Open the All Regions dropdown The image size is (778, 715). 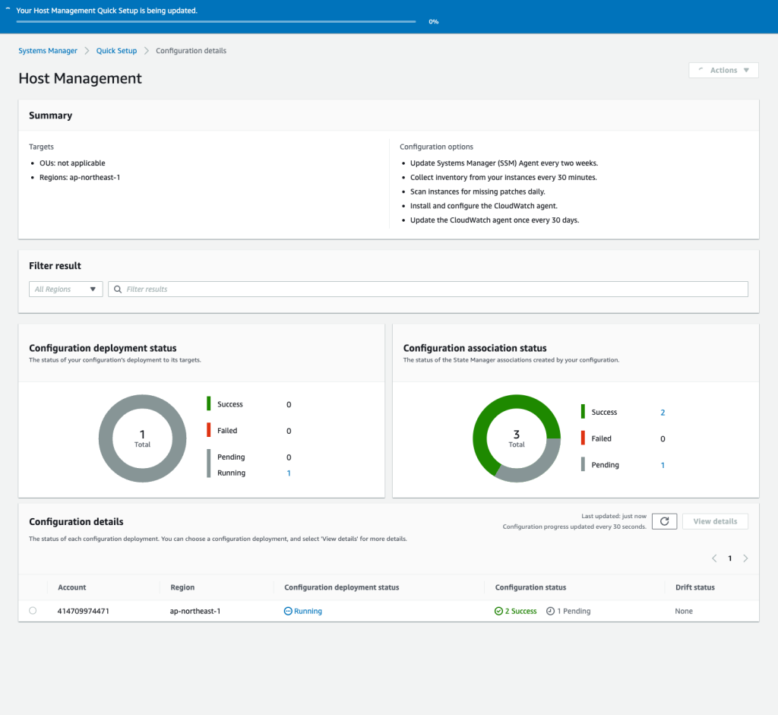66,289
